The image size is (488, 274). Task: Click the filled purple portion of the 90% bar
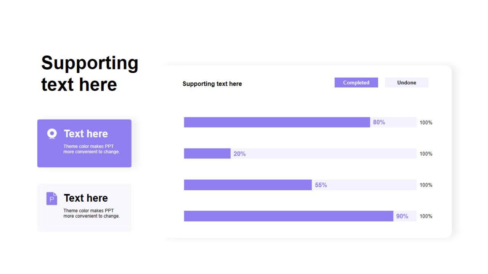(x=288, y=216)
